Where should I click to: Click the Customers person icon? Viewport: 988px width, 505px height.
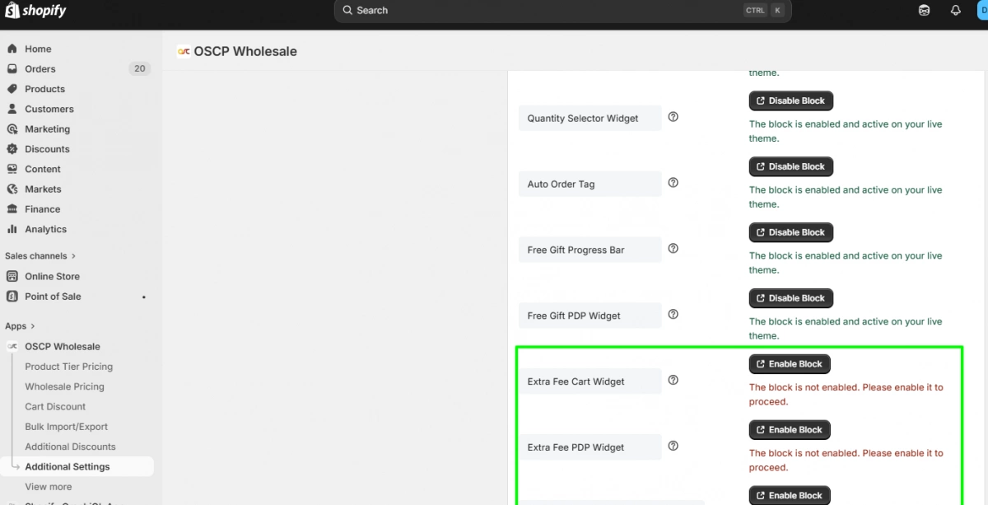tap(12, 109)
